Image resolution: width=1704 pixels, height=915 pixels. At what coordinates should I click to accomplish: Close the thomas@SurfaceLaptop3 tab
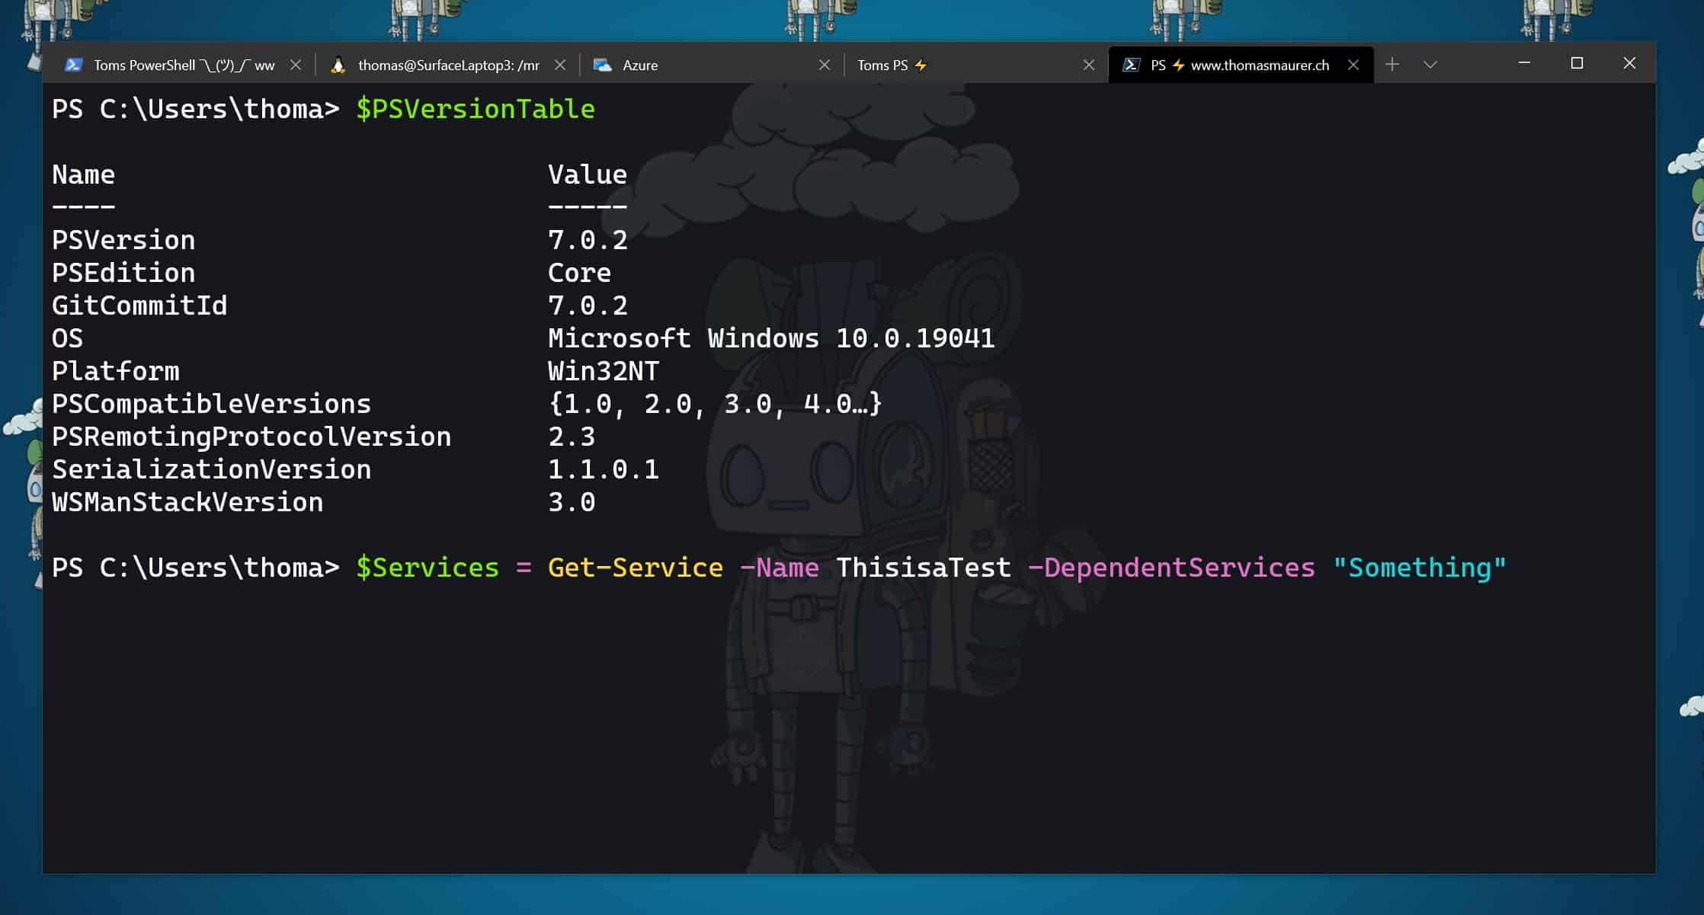tap(560, 65)
